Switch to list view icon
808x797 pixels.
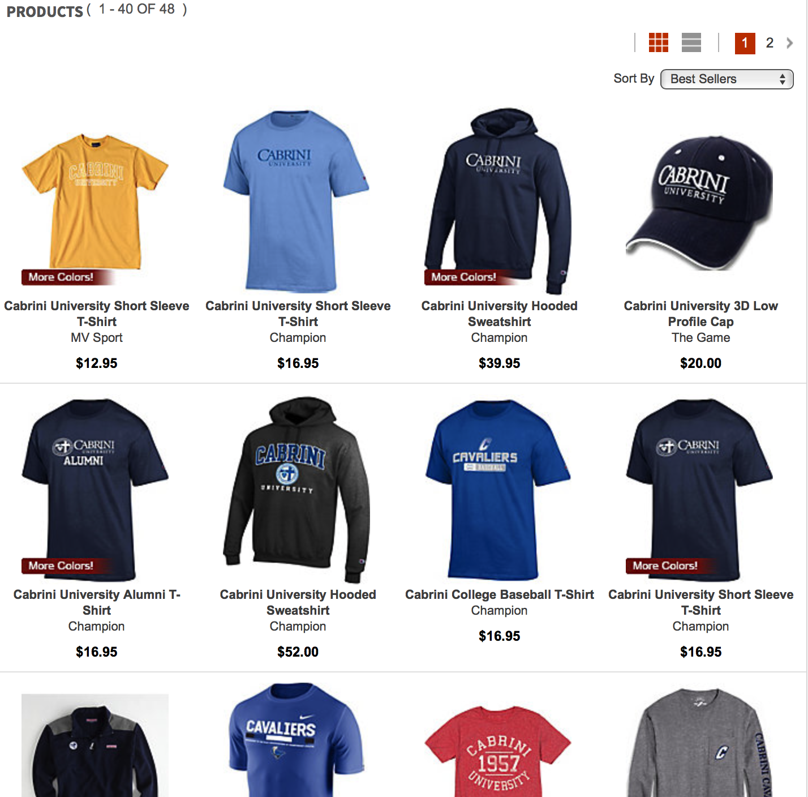[691, 42]
